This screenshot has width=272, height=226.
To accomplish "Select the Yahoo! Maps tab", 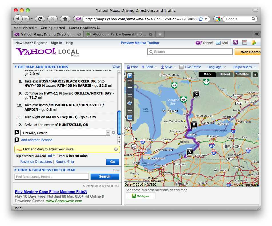I will [48, 34].
